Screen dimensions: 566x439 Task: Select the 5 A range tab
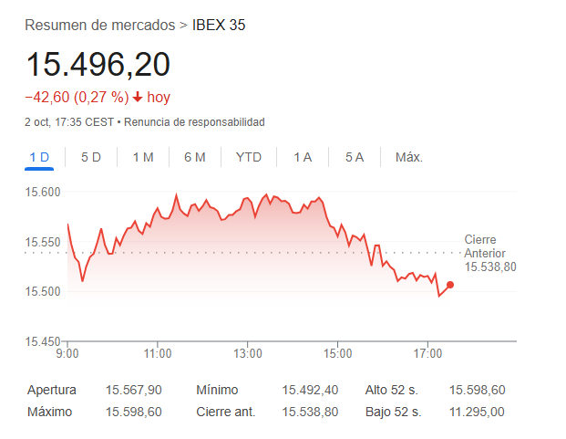(x=355, y=157)
